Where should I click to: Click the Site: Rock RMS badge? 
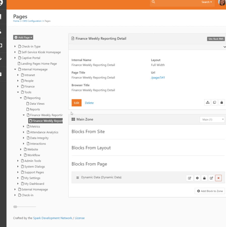click(x=216, y=39)
